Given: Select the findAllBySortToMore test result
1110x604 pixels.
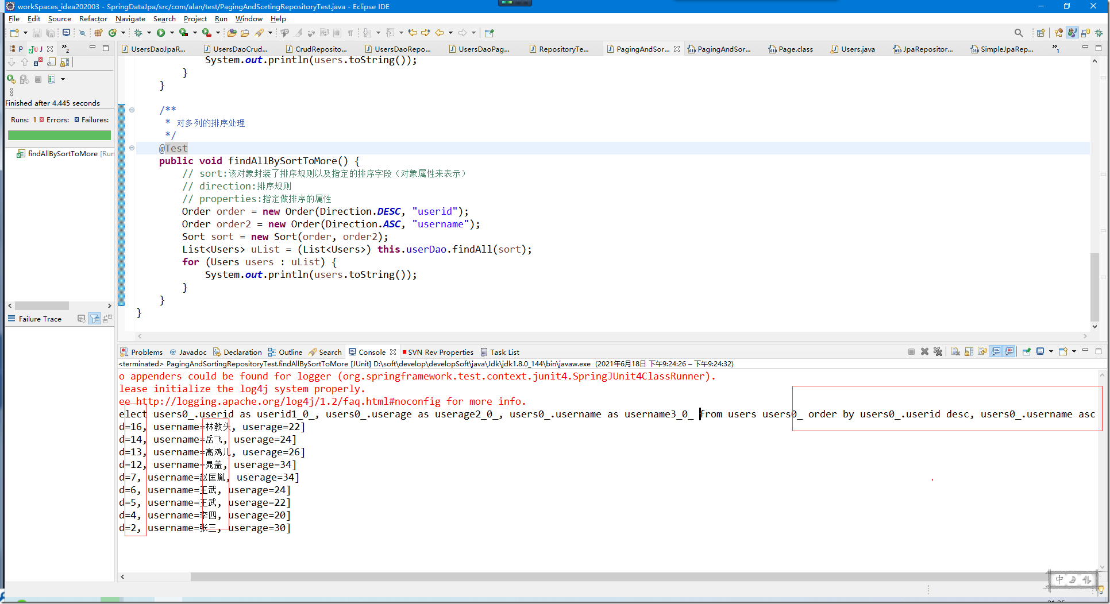Looking at the screenshot, I should 63,153.
